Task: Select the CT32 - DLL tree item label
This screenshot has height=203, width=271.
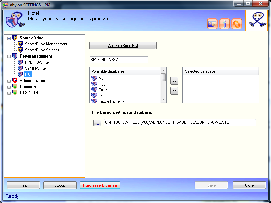Action: click(x=30, y=93)
